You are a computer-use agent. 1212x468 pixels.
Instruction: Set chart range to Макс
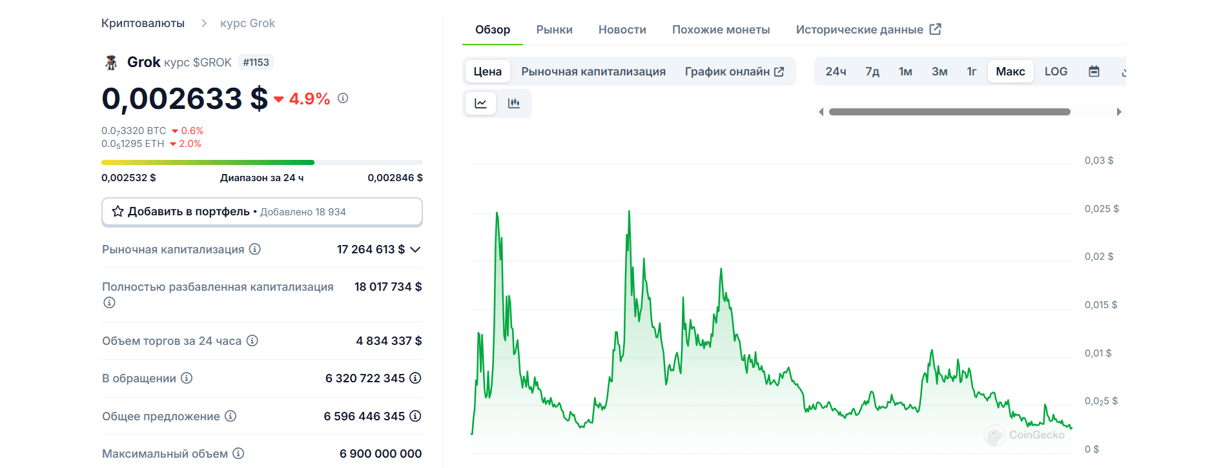pyautogui.click(x=1011, y=72)
